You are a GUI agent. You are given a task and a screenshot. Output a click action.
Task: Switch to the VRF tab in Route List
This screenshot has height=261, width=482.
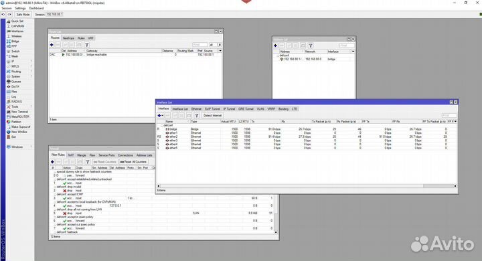point(90,38)
